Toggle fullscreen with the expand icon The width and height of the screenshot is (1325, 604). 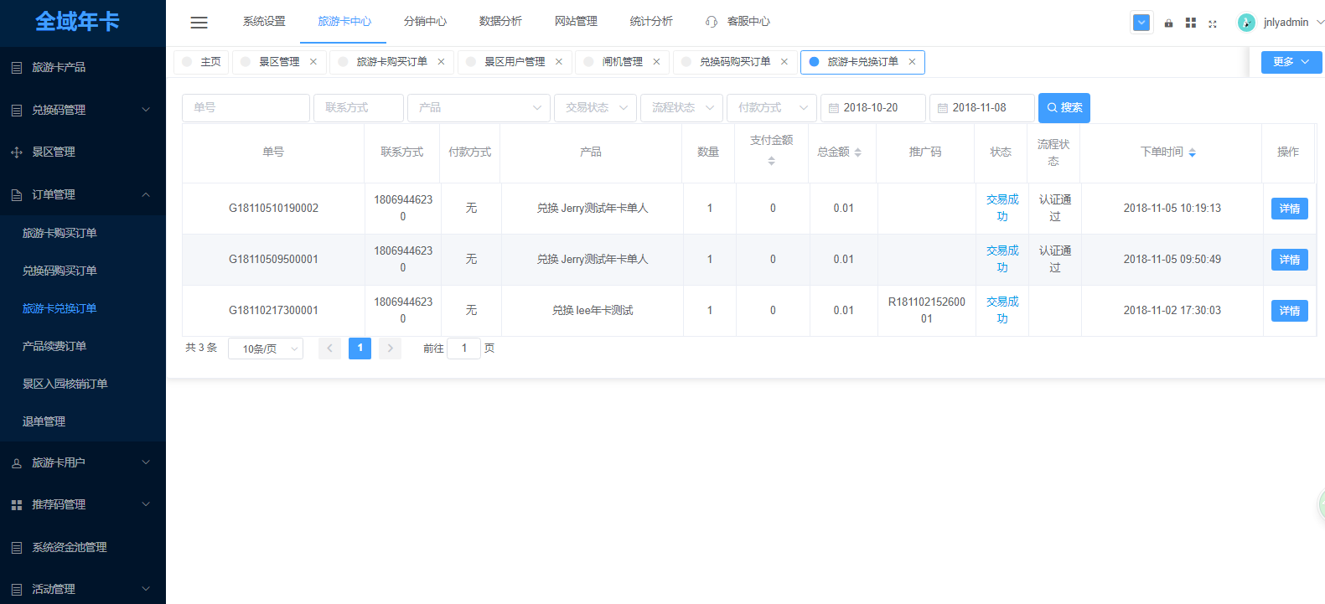click(x=1213, y=23)
